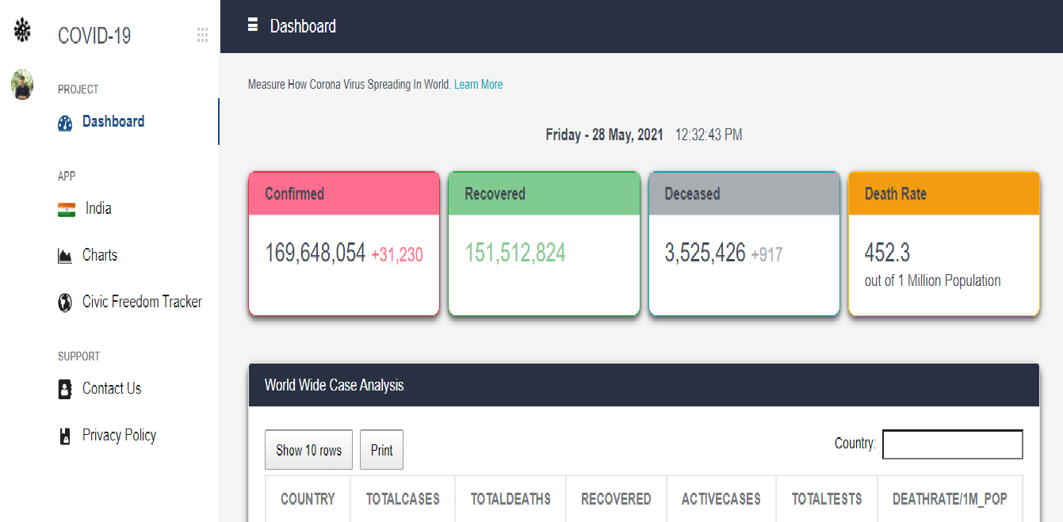Select the Confirmed cases card
Image resolution: width=1063 pixels, height=522 pixels.
click(344, 244)
